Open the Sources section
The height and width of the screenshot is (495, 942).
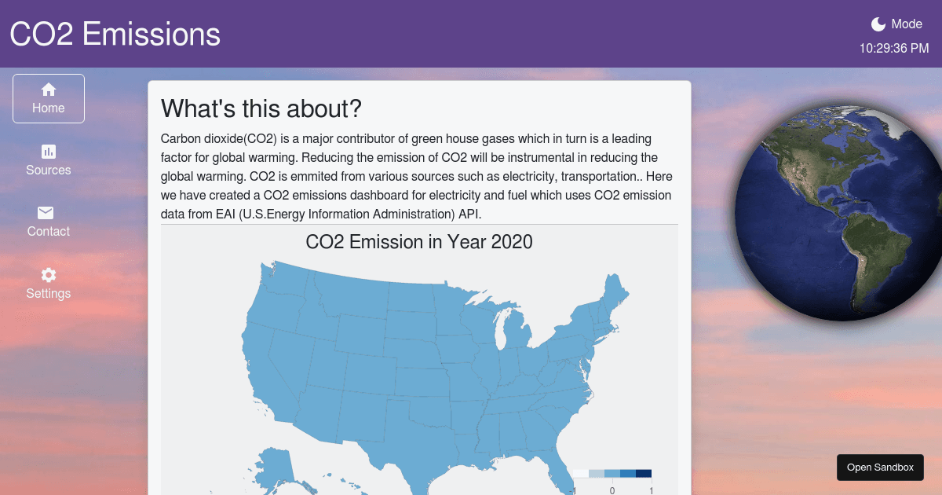coord(48,161)
